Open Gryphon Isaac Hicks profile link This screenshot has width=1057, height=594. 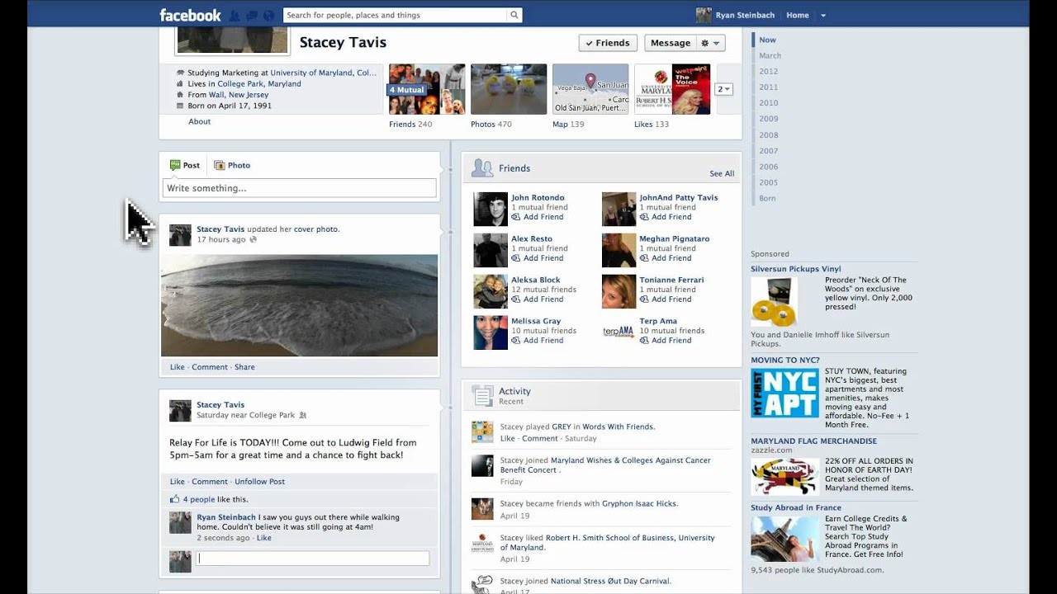[639, 503]
